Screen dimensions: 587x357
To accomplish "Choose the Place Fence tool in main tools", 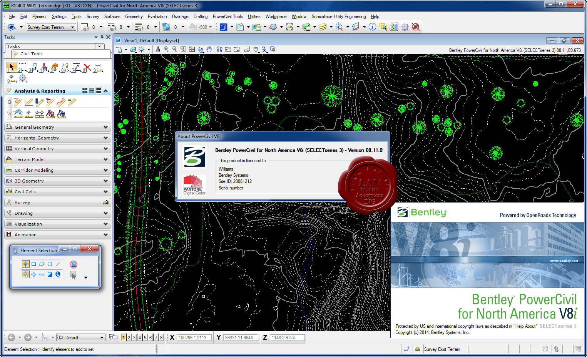I will (23, 68).
